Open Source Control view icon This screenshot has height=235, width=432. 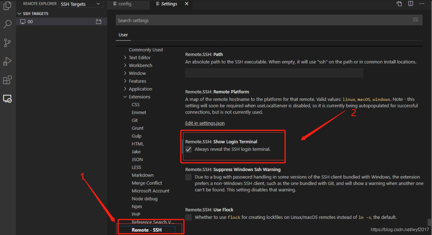(x=7, y=43)
